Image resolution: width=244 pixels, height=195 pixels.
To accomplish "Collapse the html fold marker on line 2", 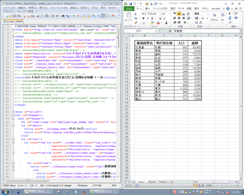I will point(13,30).
